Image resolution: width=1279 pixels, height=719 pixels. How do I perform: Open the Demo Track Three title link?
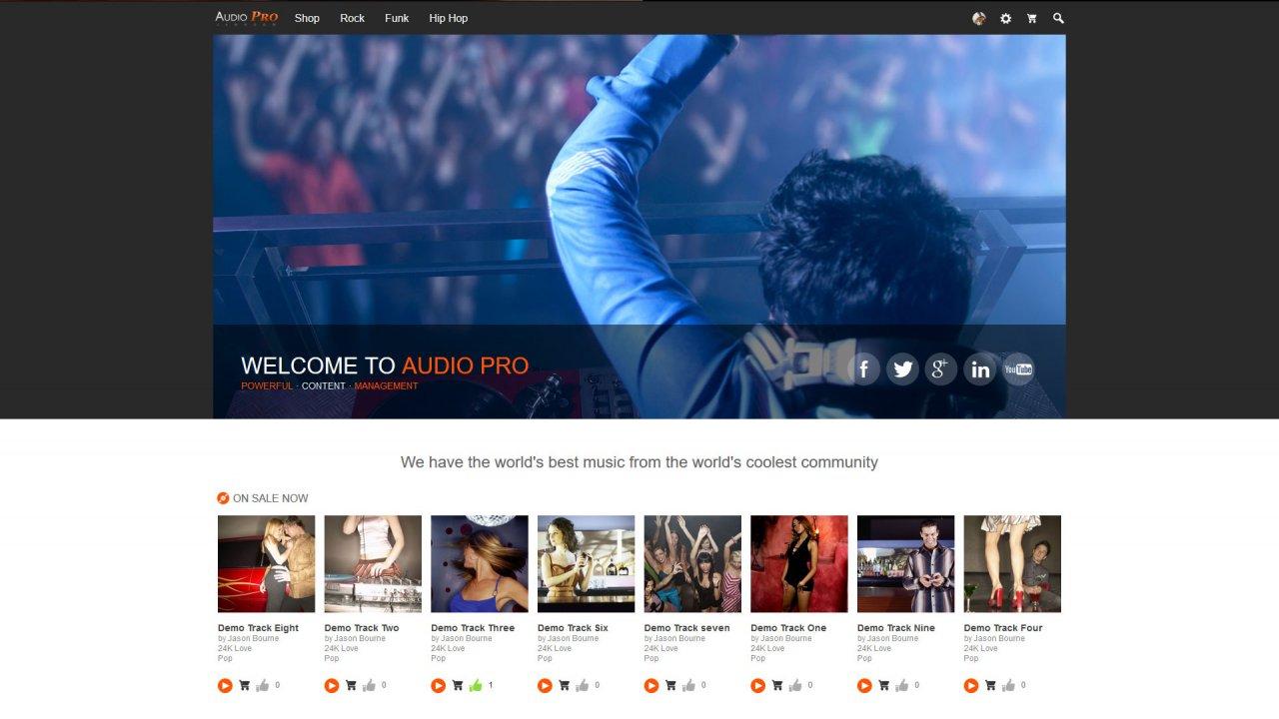[473, 628]
